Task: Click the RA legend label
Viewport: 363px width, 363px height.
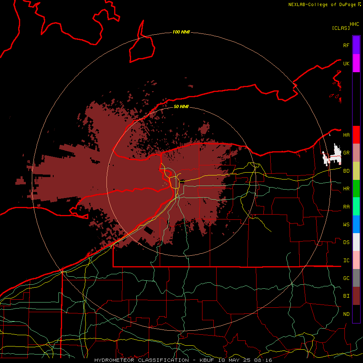Action: tap(346, 207)
